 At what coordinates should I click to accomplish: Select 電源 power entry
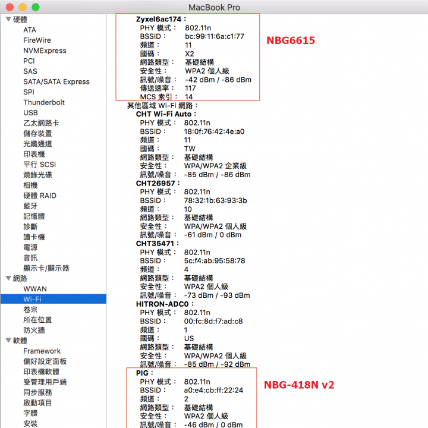[30, 247]
